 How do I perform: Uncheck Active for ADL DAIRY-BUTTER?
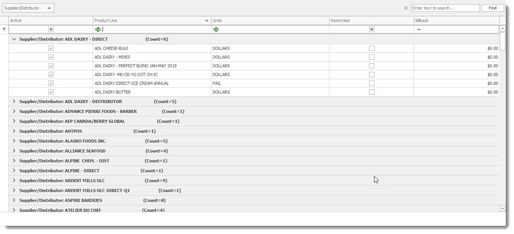(51, 92)
